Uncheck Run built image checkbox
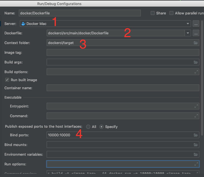204x177 pixels. (x=7, y=80)
